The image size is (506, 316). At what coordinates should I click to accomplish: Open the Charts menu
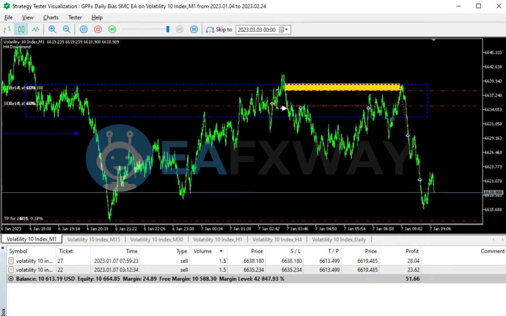point(51,18)
